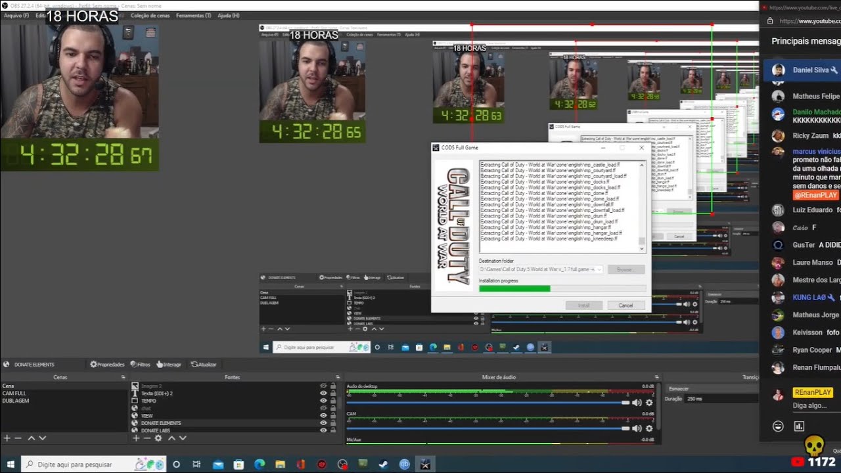Screen dimensions: 841x473
Task: Open source properties gear in the Fontes toolbar
Action: click(x=158, y=438)
